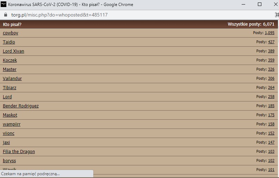
Task: Show Tibiarz's 264 posts
Action: [271, 88]
